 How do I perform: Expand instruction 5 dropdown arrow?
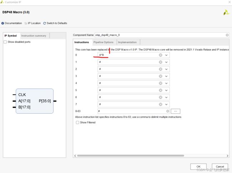click(x=166, y=90)
